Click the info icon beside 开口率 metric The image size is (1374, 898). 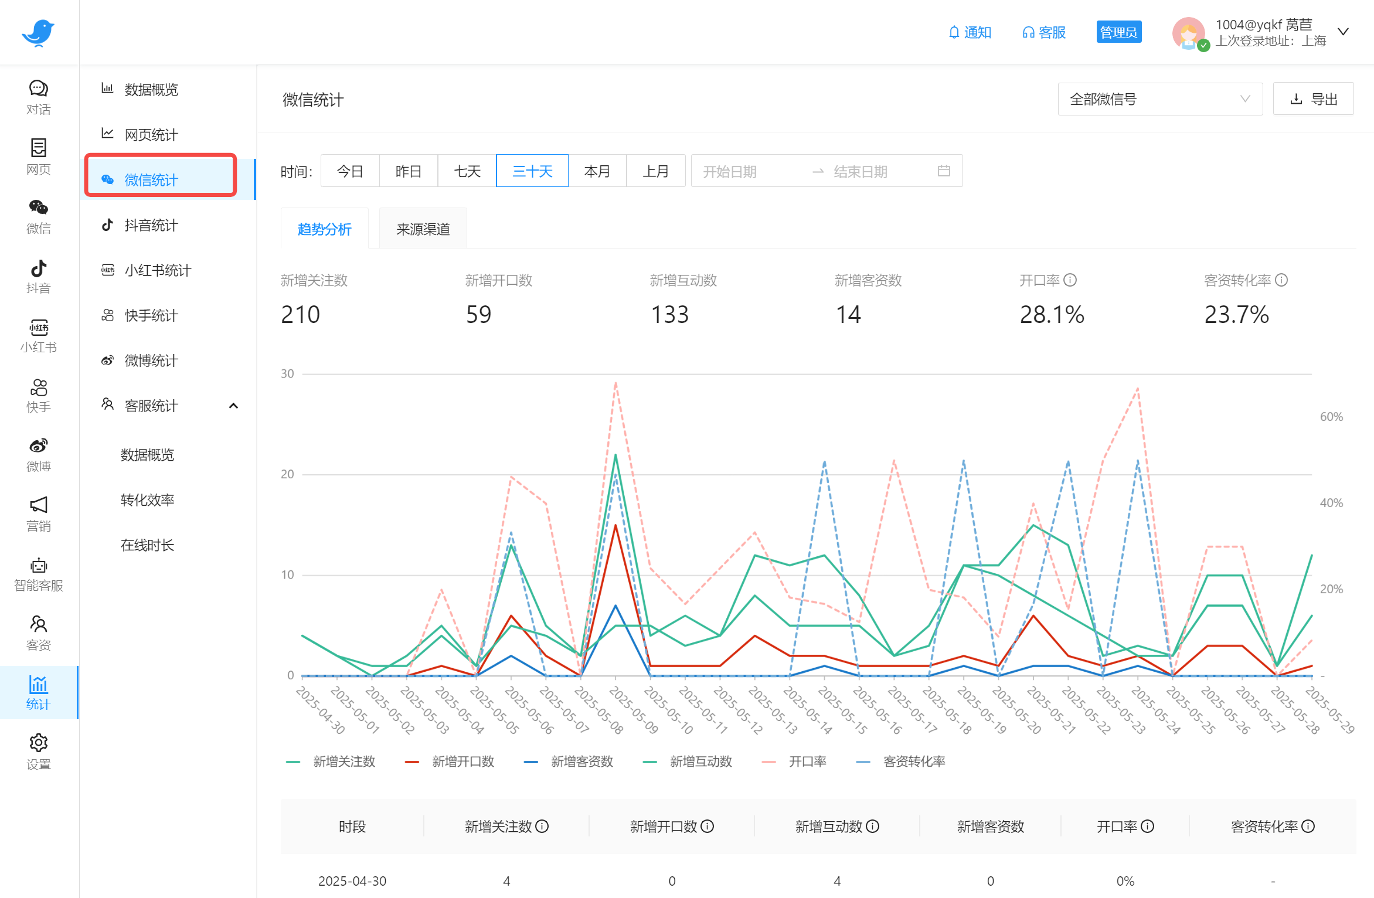click(1070, 280)
